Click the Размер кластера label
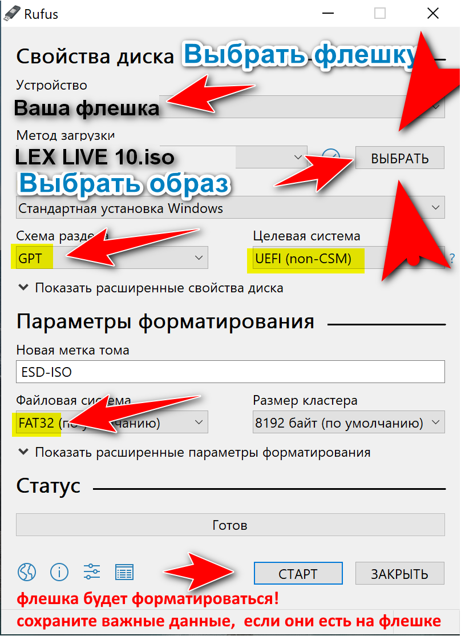This screenshot has width=461, height=636. 305,400
